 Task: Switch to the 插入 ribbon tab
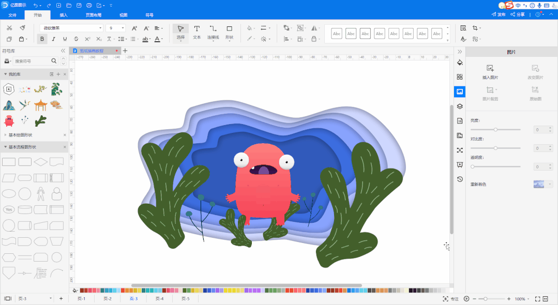click(x=63, y=15)
